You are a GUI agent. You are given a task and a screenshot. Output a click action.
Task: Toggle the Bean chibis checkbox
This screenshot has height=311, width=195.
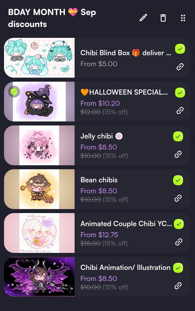coord(178,180)
